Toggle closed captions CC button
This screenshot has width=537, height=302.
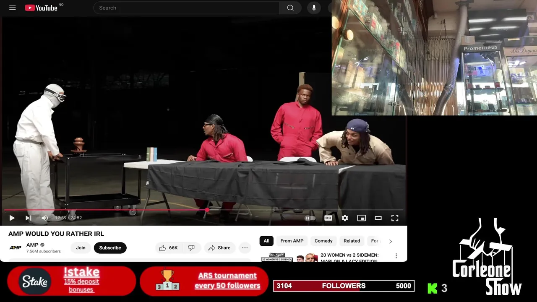[328, 218]
